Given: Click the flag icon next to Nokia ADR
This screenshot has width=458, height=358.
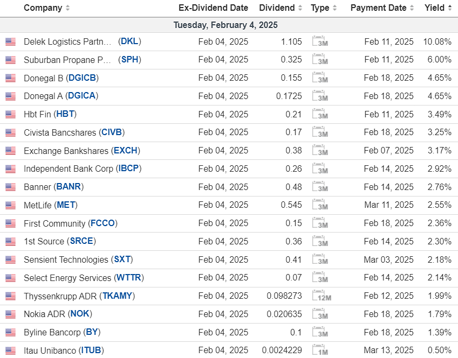Looking at the screenshot, I should 10,314.
